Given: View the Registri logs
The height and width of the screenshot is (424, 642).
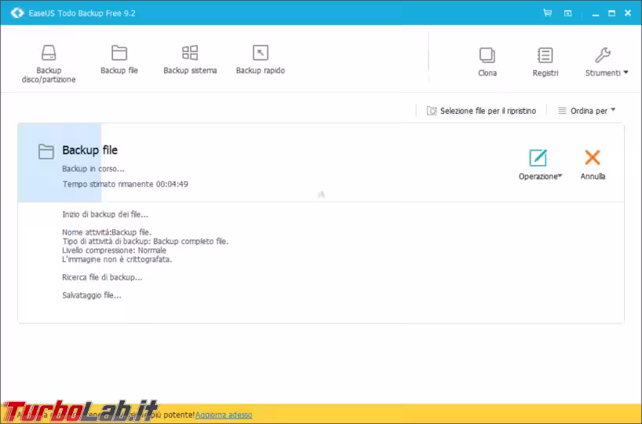Looking at the screenshot, I should (x=545, y=62).
